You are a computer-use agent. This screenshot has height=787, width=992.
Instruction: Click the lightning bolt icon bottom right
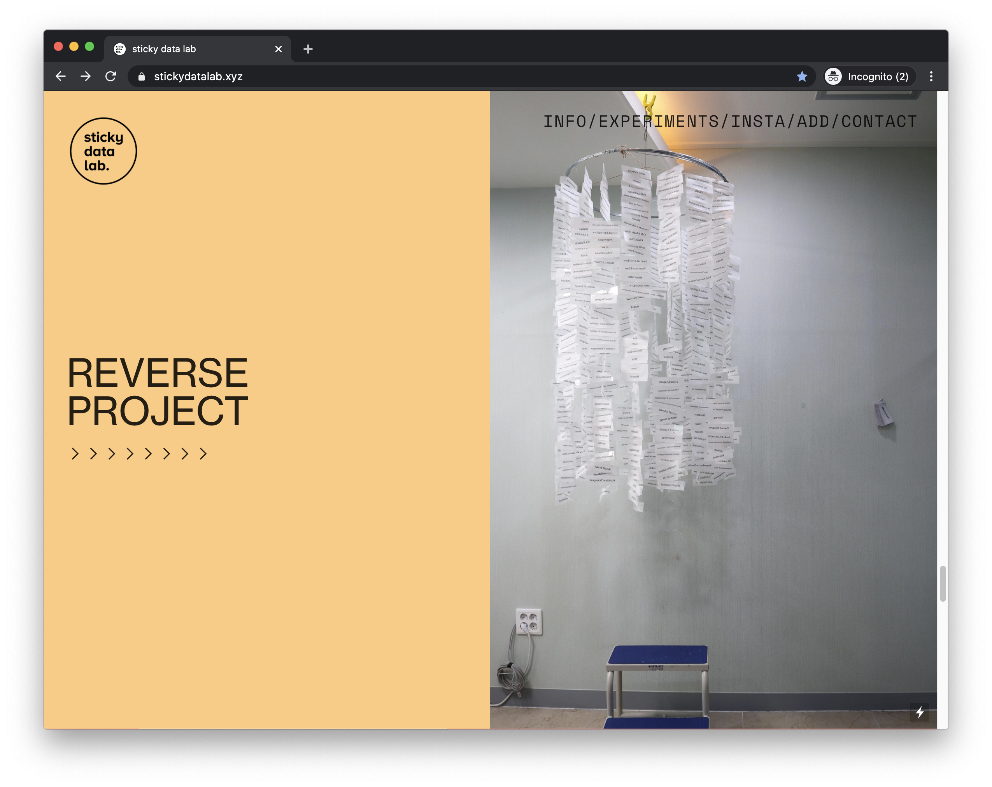tap(919, 712)
